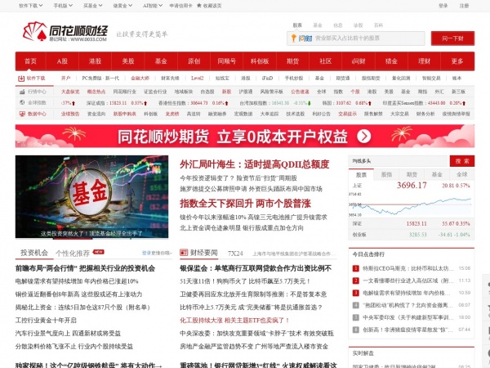The image size is (490, 368).
Task: Open the 首页 navigation tab
Action: 31,61
